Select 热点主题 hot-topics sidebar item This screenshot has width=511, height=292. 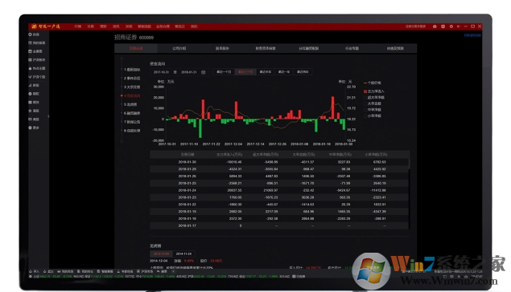point(37,68)
